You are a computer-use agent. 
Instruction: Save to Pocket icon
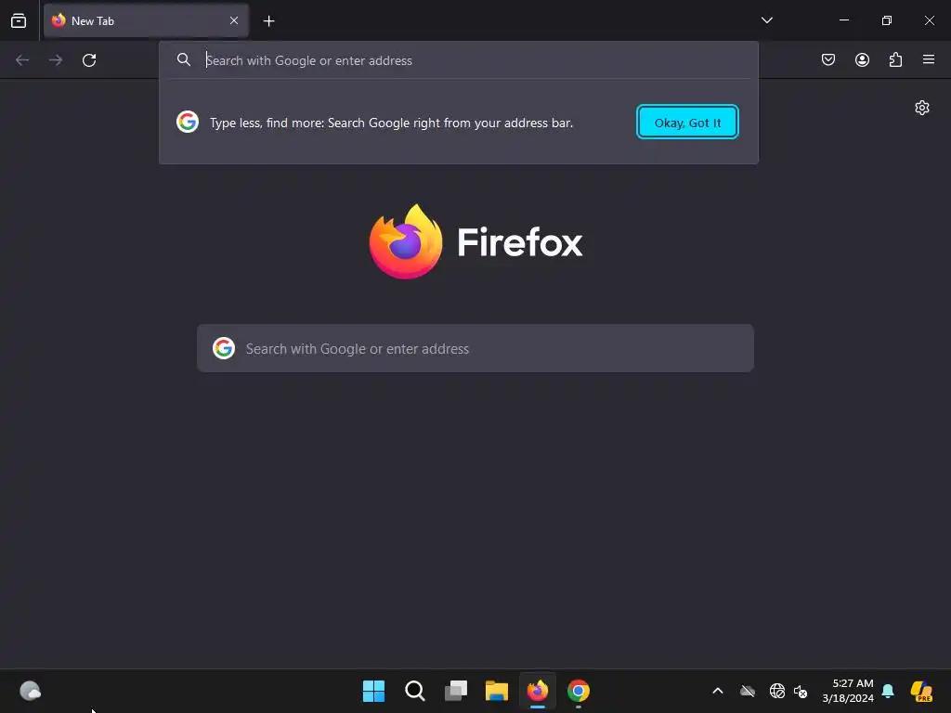coord(828,59)
